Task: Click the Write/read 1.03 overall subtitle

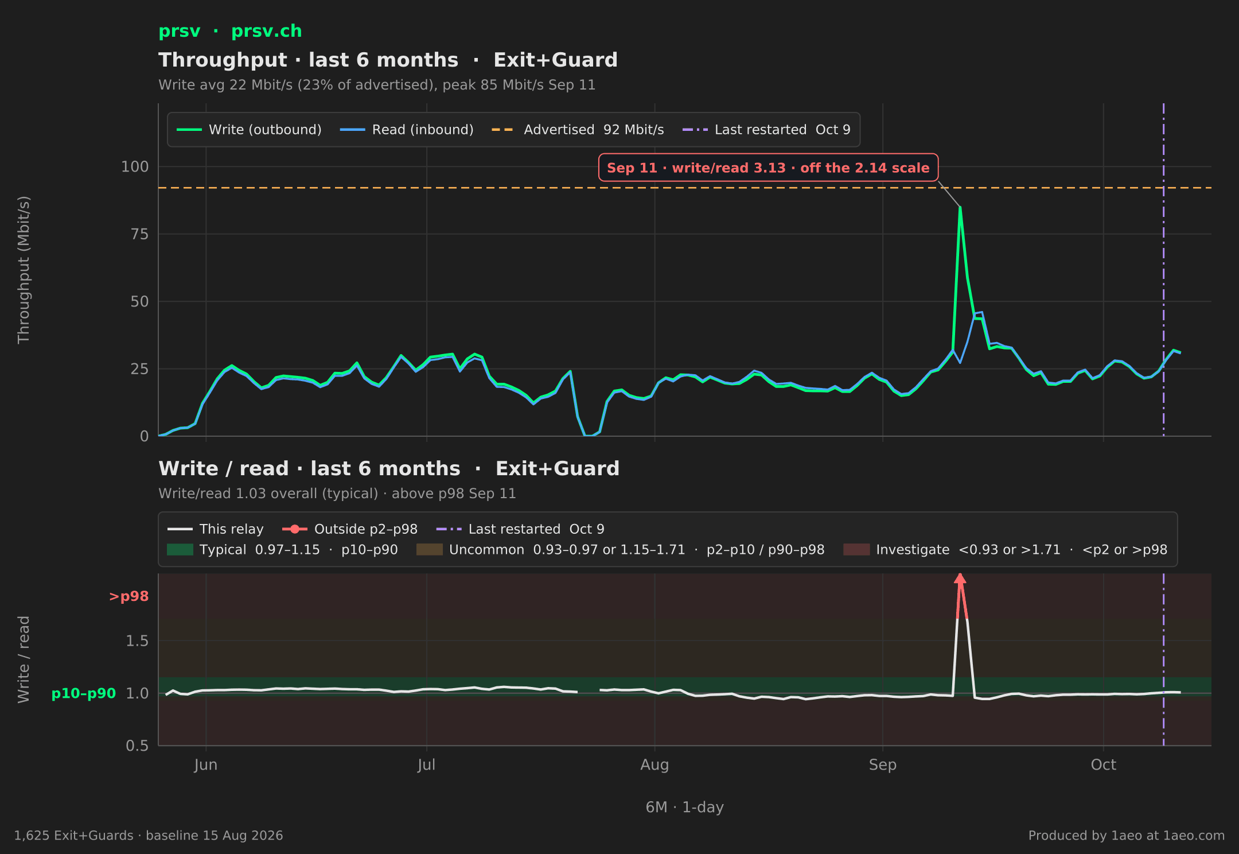Action: pos(337,494)
